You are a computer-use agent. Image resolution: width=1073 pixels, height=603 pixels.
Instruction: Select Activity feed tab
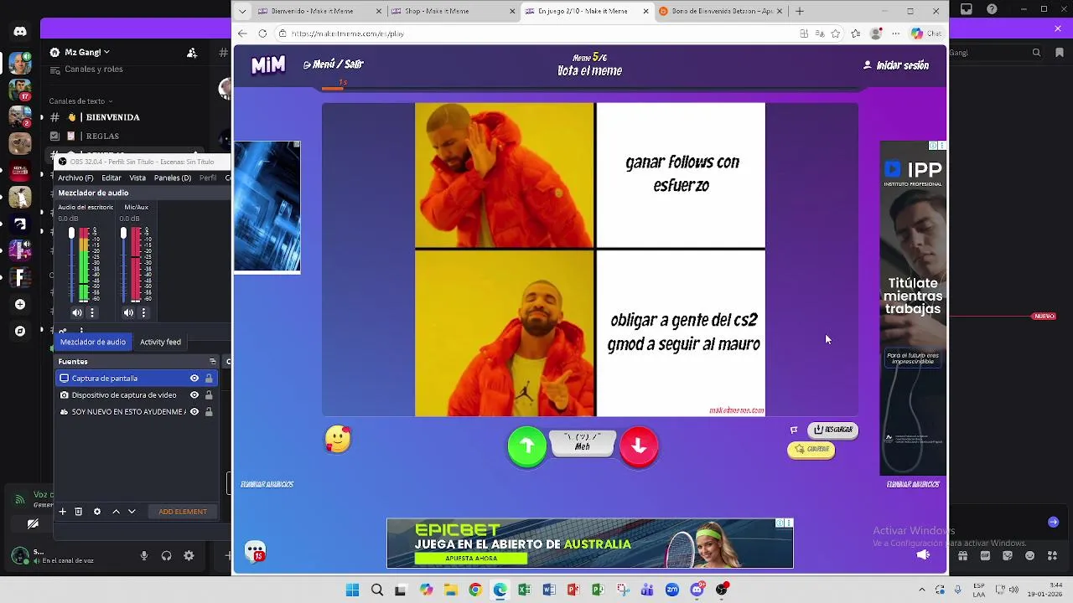[160, 342]
